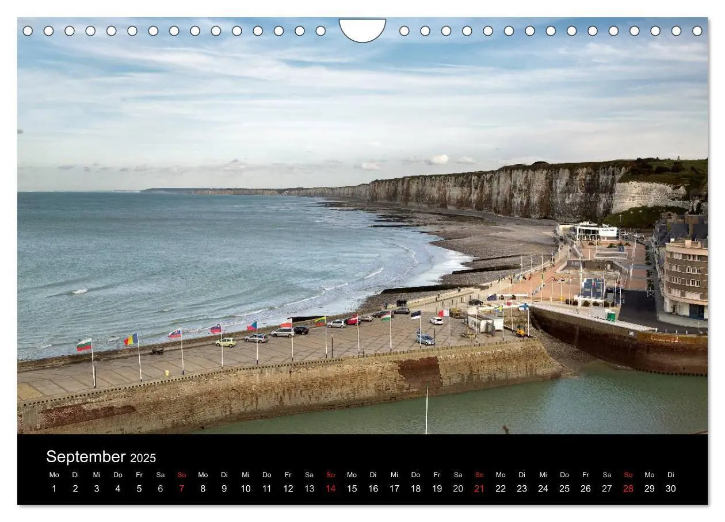The height and width of the screenshot is (522, 725).
Task: Select date 22 in the calendar strip
Action: click(501, 489)
